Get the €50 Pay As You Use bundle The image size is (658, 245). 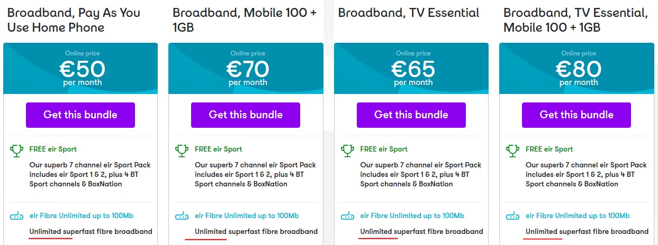(80, 115)
